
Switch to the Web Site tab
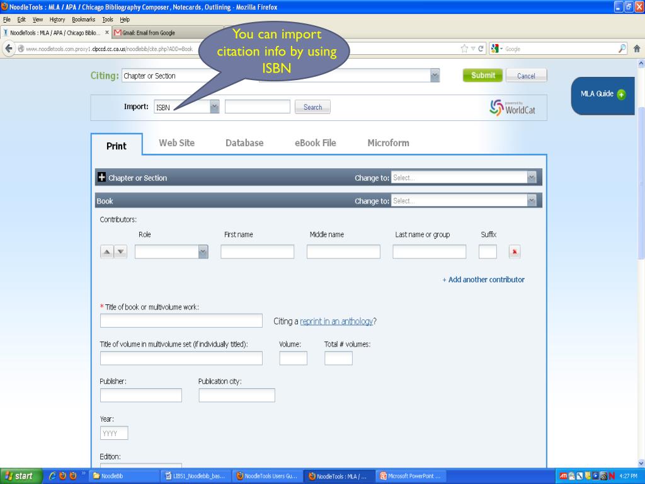point(177,143)
